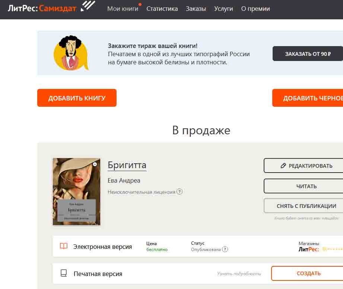Click the badge icon on the book cover corner

pyautogui.click(x=95, y=164)
